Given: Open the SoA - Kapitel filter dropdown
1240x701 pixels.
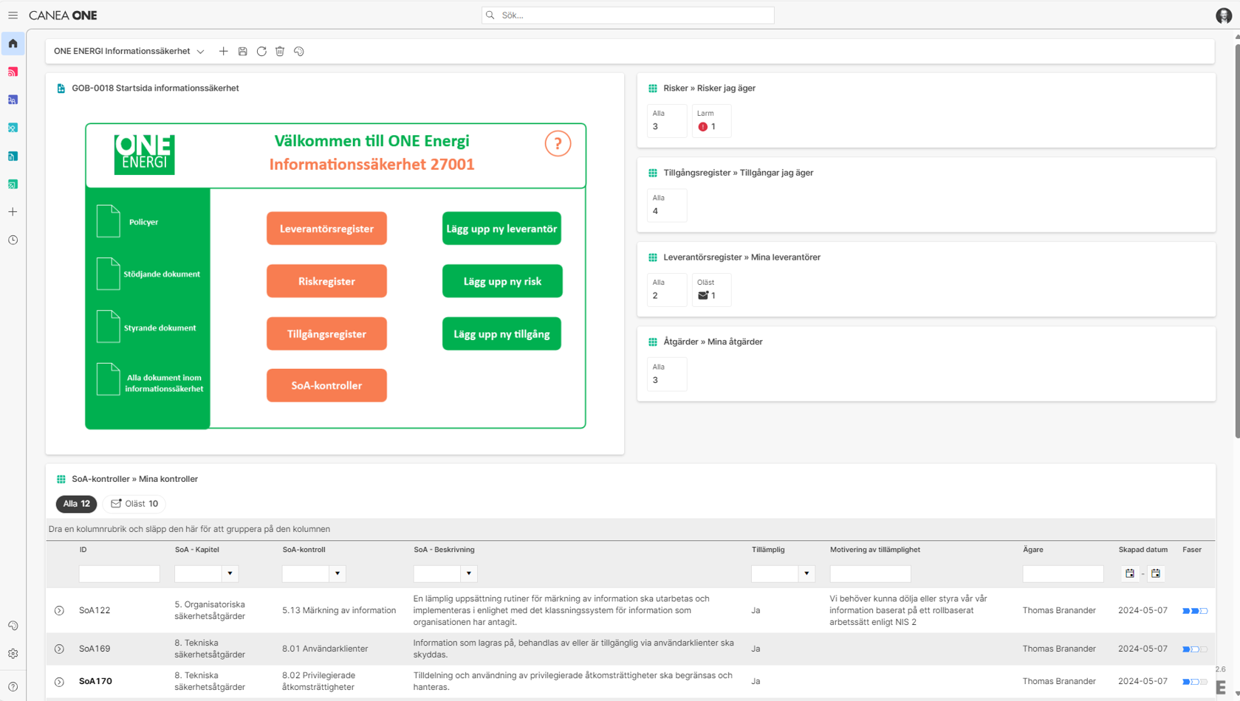Looking at the screenshot, I should point(230,573).
